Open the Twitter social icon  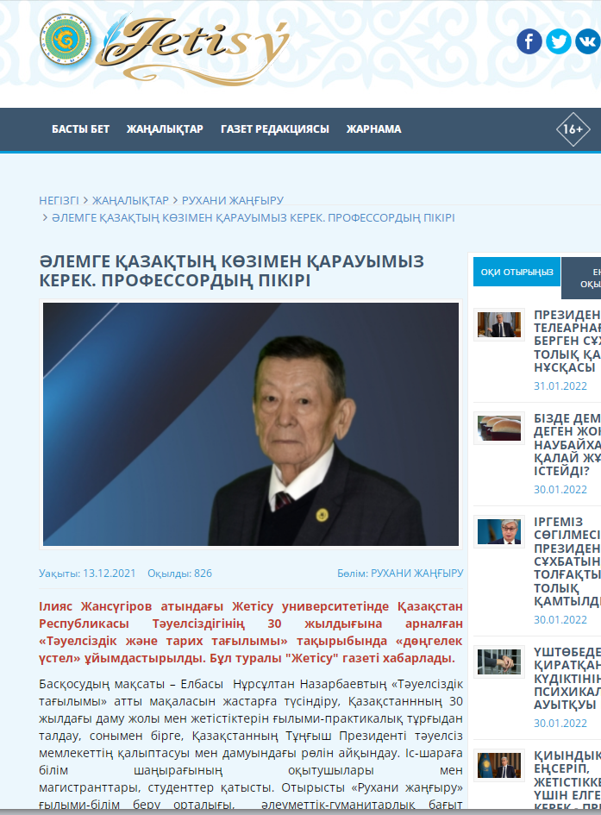[559, 41]
